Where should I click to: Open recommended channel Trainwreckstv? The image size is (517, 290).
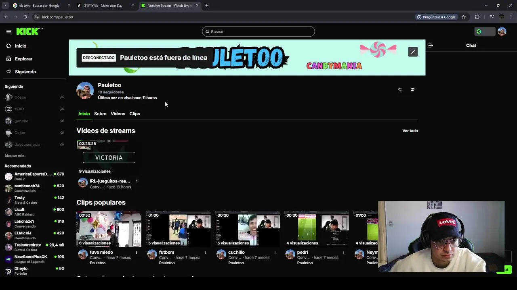pos(34,247)
